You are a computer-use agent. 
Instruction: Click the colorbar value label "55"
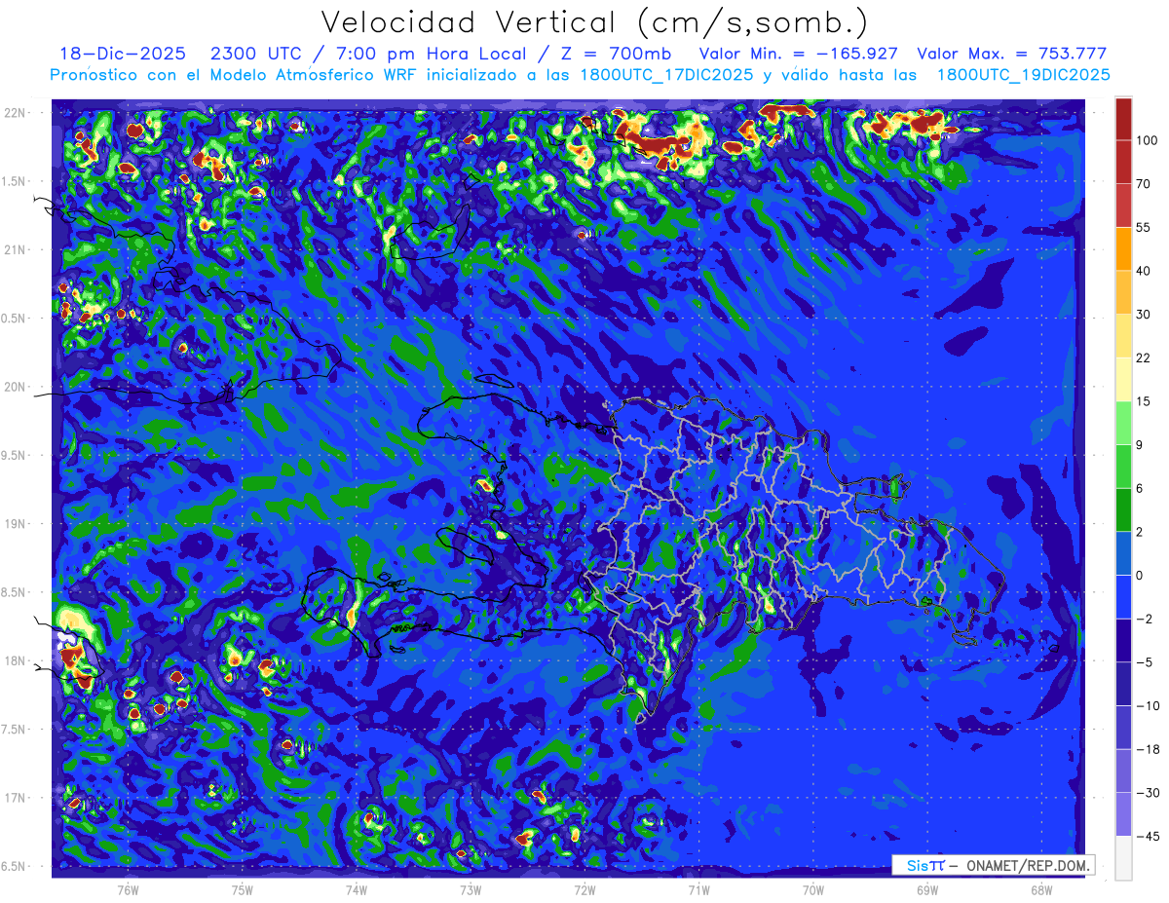tap(1144, 227)
